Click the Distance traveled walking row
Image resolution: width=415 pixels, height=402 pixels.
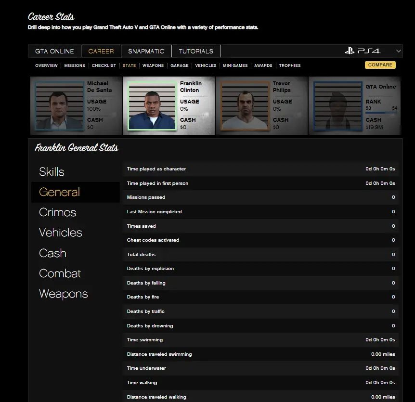click(x=260, y=397)
